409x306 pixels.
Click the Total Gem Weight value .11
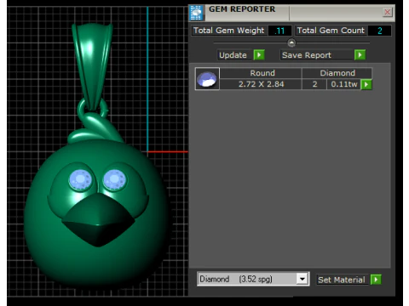[x=279, y=31]
